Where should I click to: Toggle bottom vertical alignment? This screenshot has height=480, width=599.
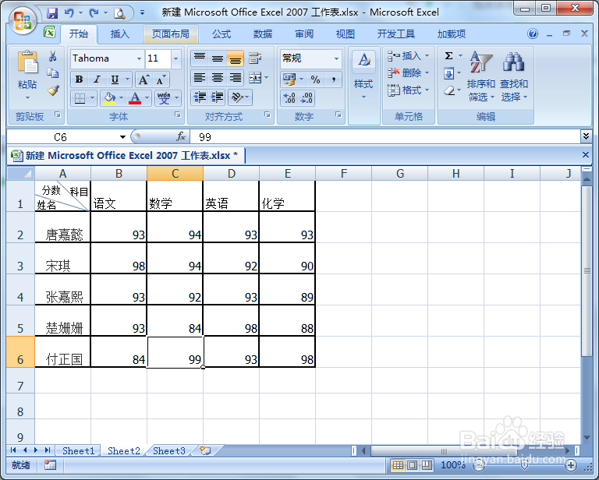coord(236,58)
